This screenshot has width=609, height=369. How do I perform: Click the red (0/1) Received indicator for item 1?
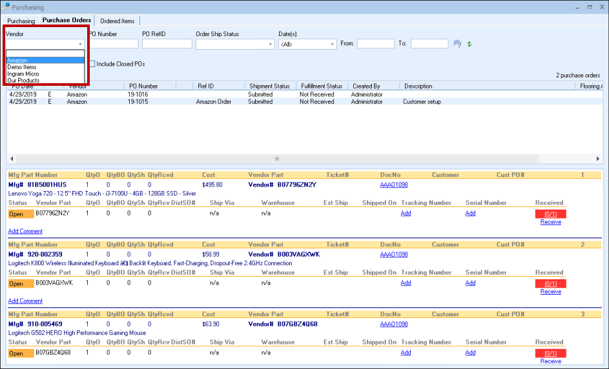point(550,214)
